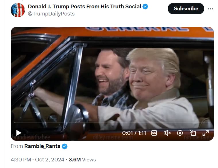
Task: Click Ramble_Rants verified checkmark badge
Action: 65,146
